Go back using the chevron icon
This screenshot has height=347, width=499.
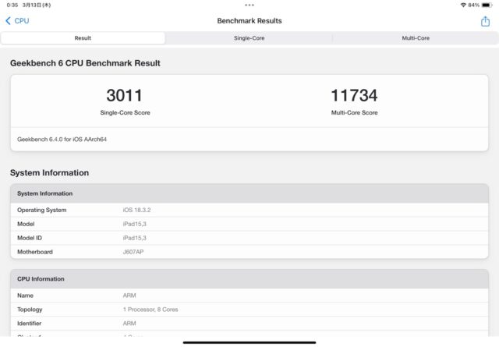click(9, 21)
